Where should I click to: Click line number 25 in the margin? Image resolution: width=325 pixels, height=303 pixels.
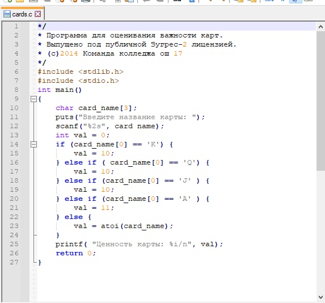pos(14,244)
